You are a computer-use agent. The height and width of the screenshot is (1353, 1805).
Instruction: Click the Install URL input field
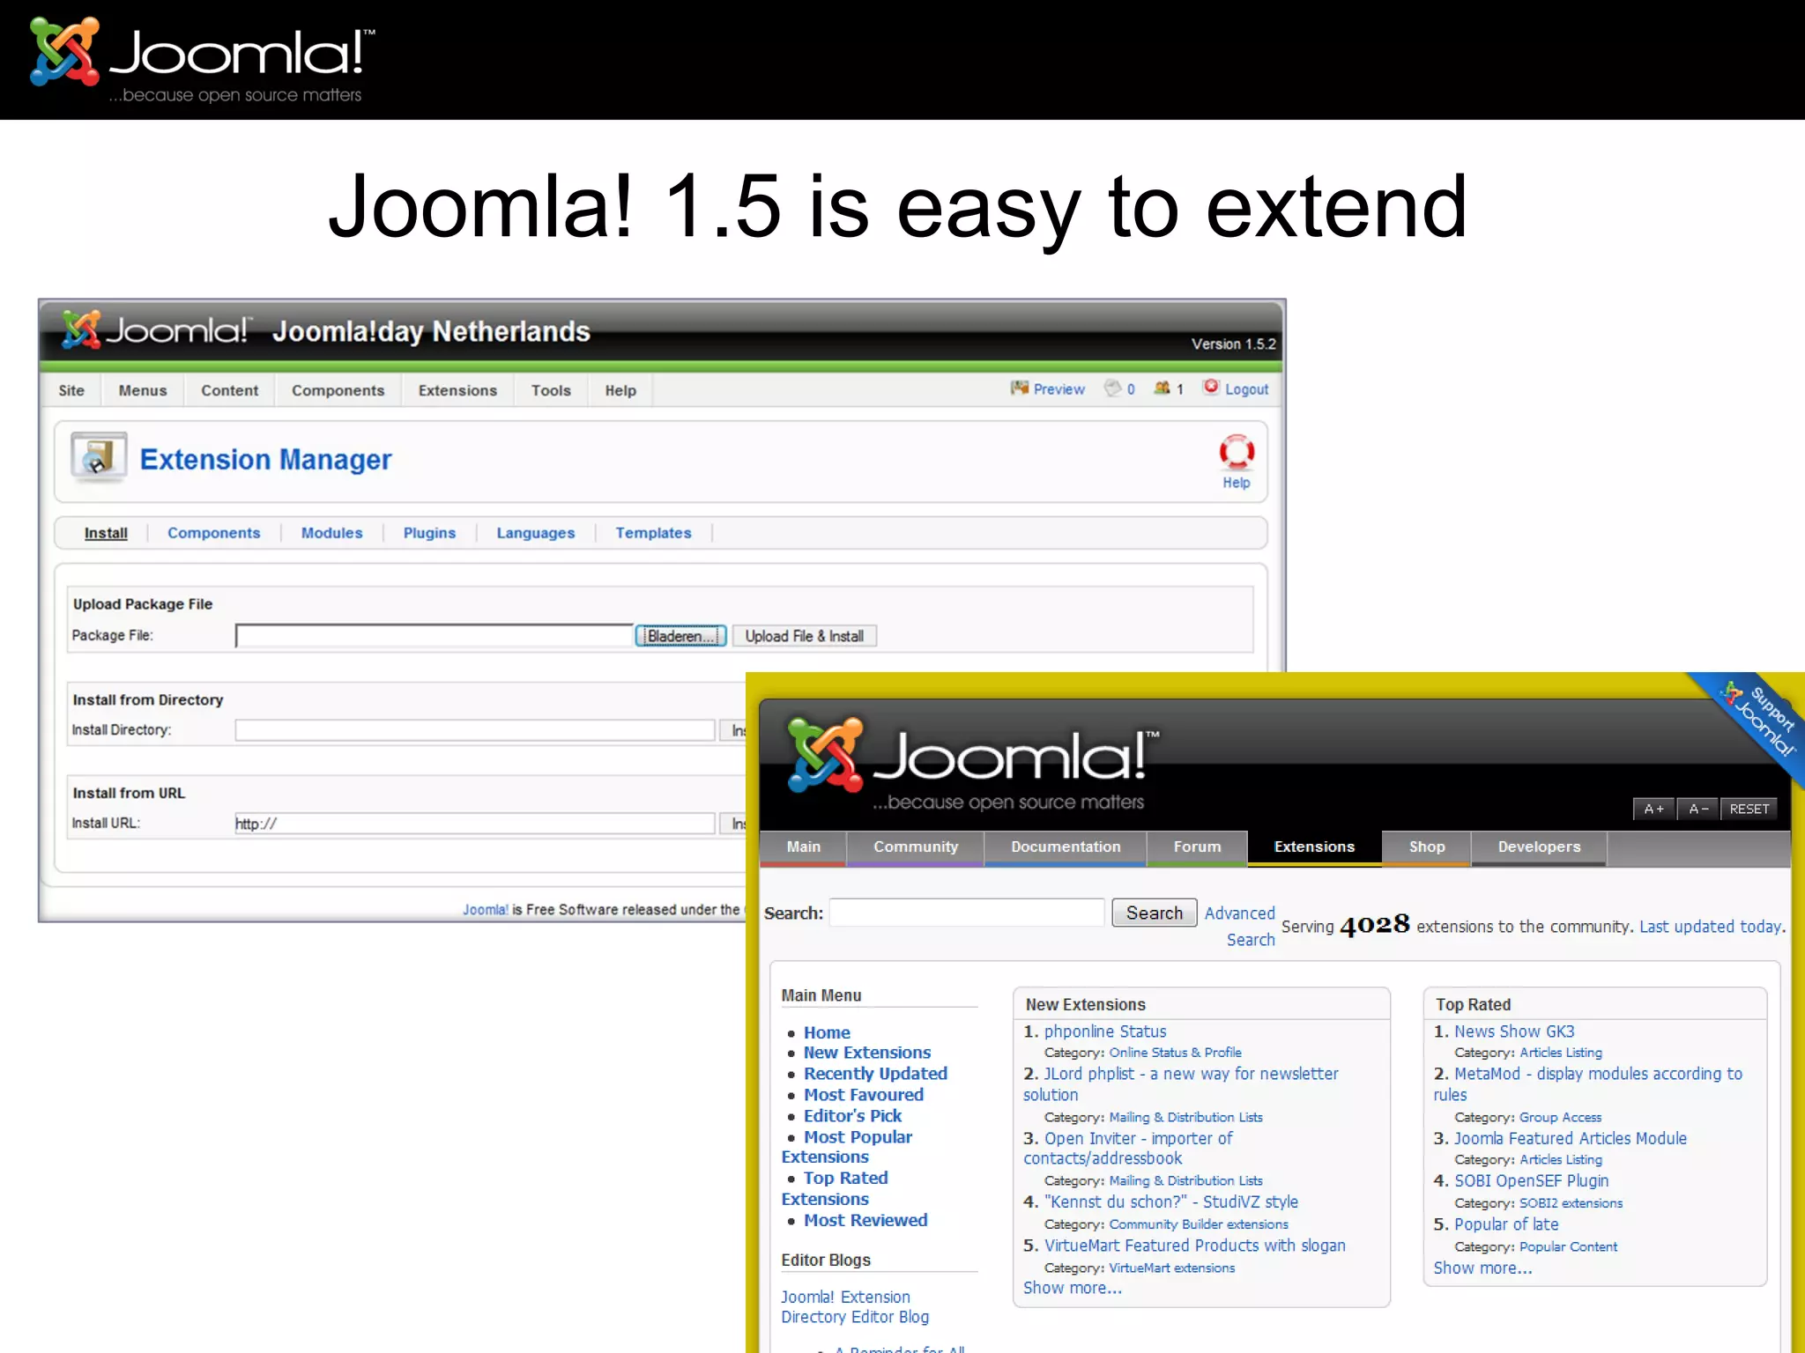pos(474,824)
